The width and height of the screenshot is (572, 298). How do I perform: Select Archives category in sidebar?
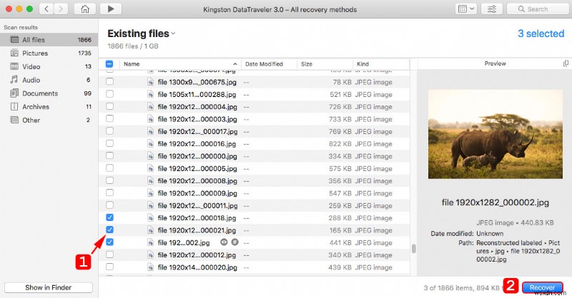pyautogui.click(x=49, y=107)
